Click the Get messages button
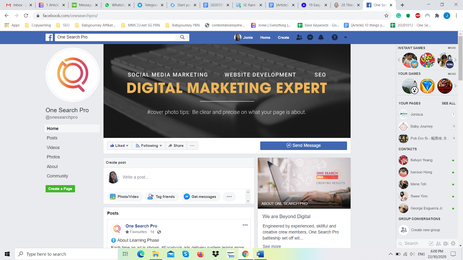The width and height of the screenshot is (463, 260). (201, 197)
